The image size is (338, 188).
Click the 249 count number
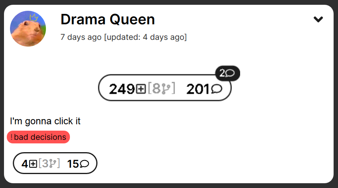122,89
